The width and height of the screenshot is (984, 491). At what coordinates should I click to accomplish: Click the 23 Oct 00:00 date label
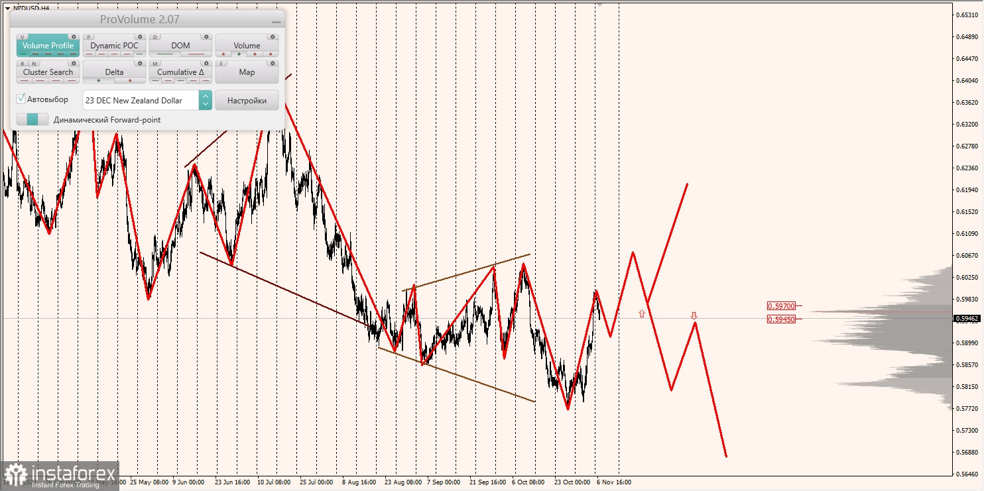(572, 482)
